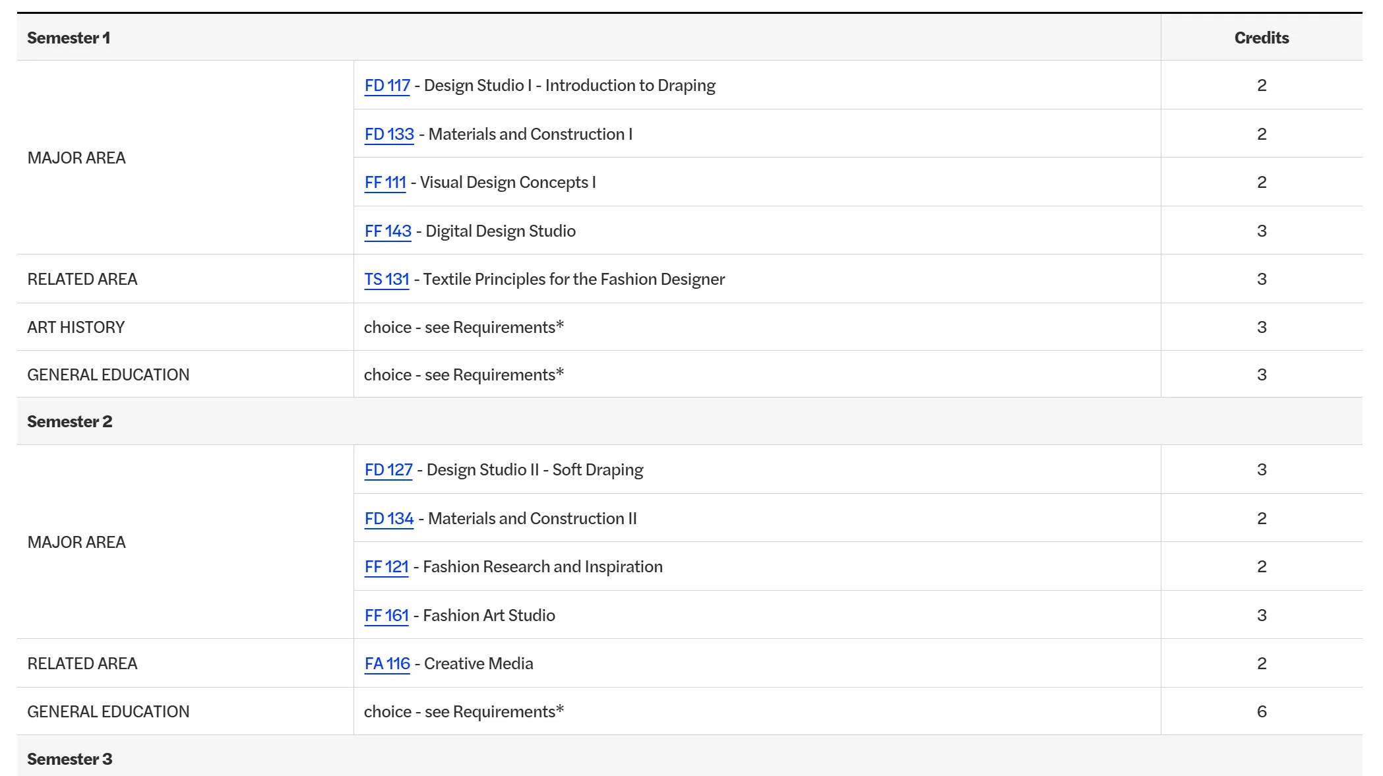Click credits value for FA 116 row

[1261, 664]
